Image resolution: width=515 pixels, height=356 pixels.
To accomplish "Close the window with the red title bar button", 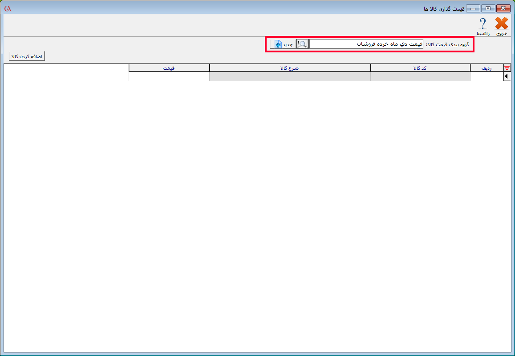I will (503, 8).
